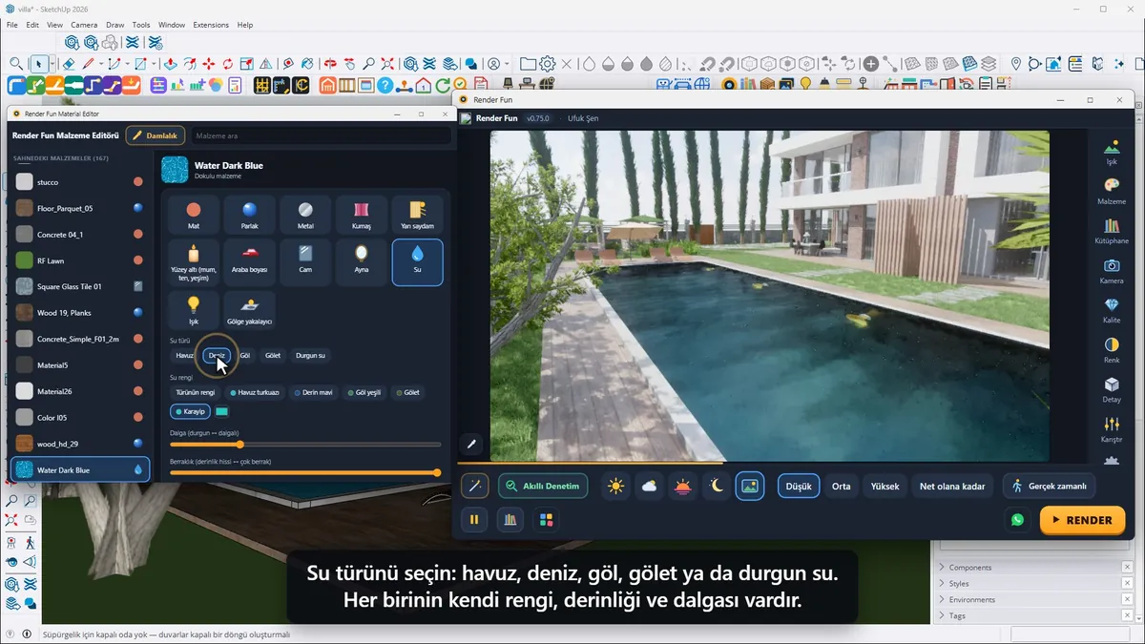Click the Akıllı Denetim button
The image size is (1145, 644).
pyautogui.click(x=543, y=486)
